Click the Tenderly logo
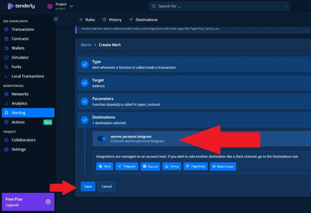The width and height of the screenshot is (311, 213). pyautogui.click(x=21, y=6)
